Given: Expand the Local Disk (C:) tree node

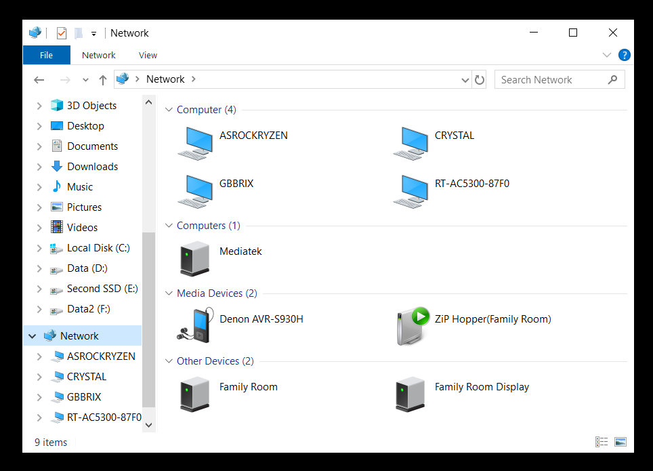Looking at the screenshot, I should tap(39, 248).
